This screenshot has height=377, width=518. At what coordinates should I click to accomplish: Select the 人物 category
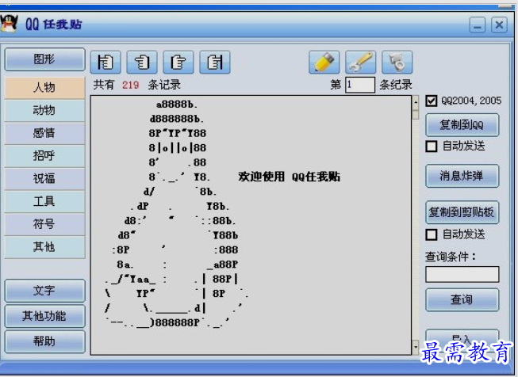tap(44, 88)
